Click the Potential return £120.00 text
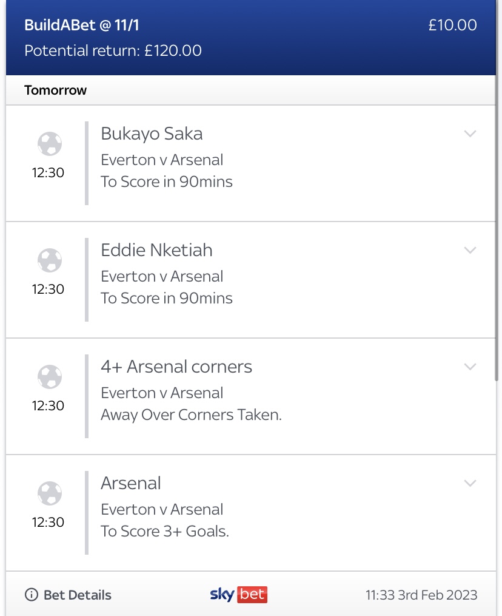502x616 pixels. coord(113,51)
